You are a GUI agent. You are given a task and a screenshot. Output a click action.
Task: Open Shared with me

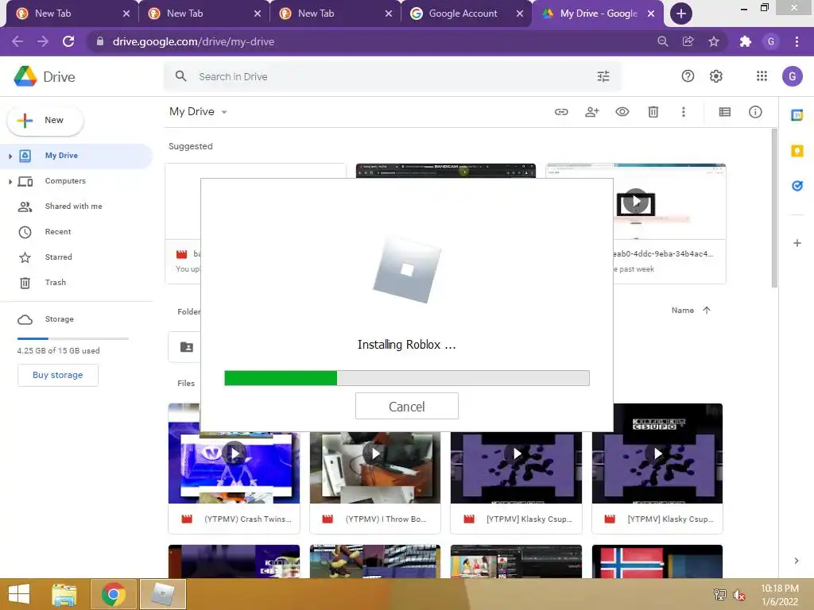coord(73,207)
